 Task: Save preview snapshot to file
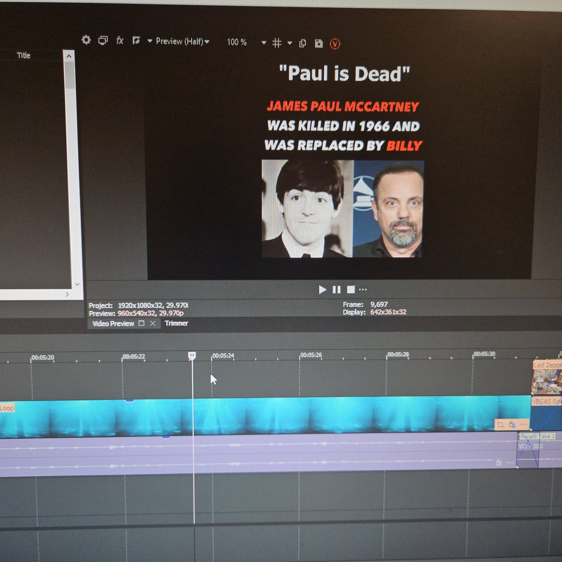point(319,43)
